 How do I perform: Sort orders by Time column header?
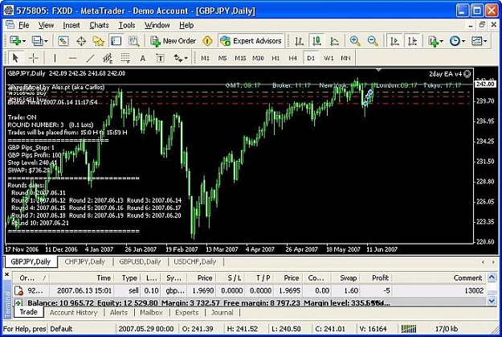(83, 278)
